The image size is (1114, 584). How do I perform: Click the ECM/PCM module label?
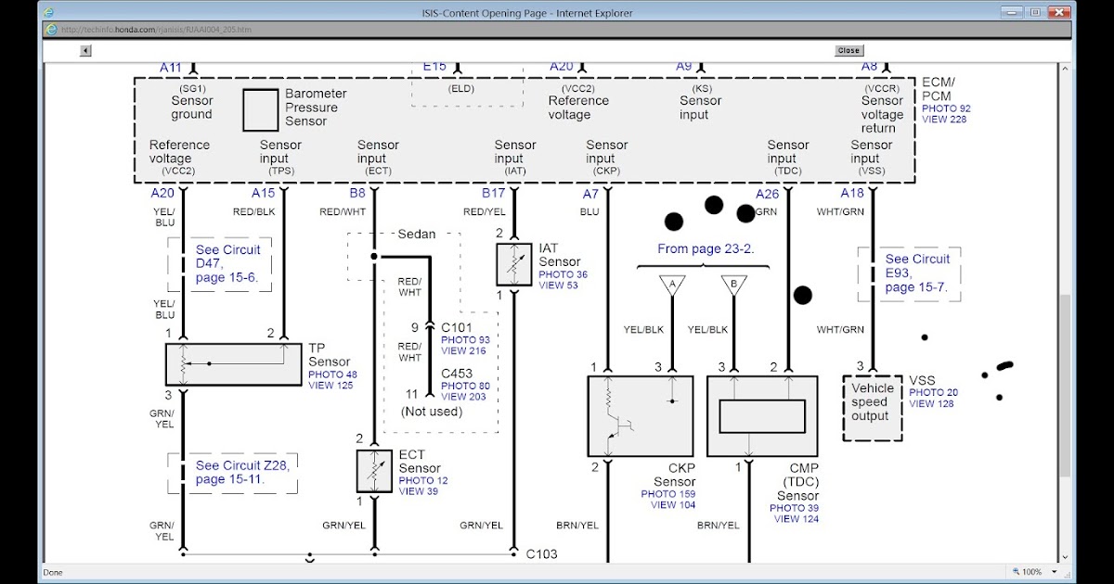tap(937, 89)
